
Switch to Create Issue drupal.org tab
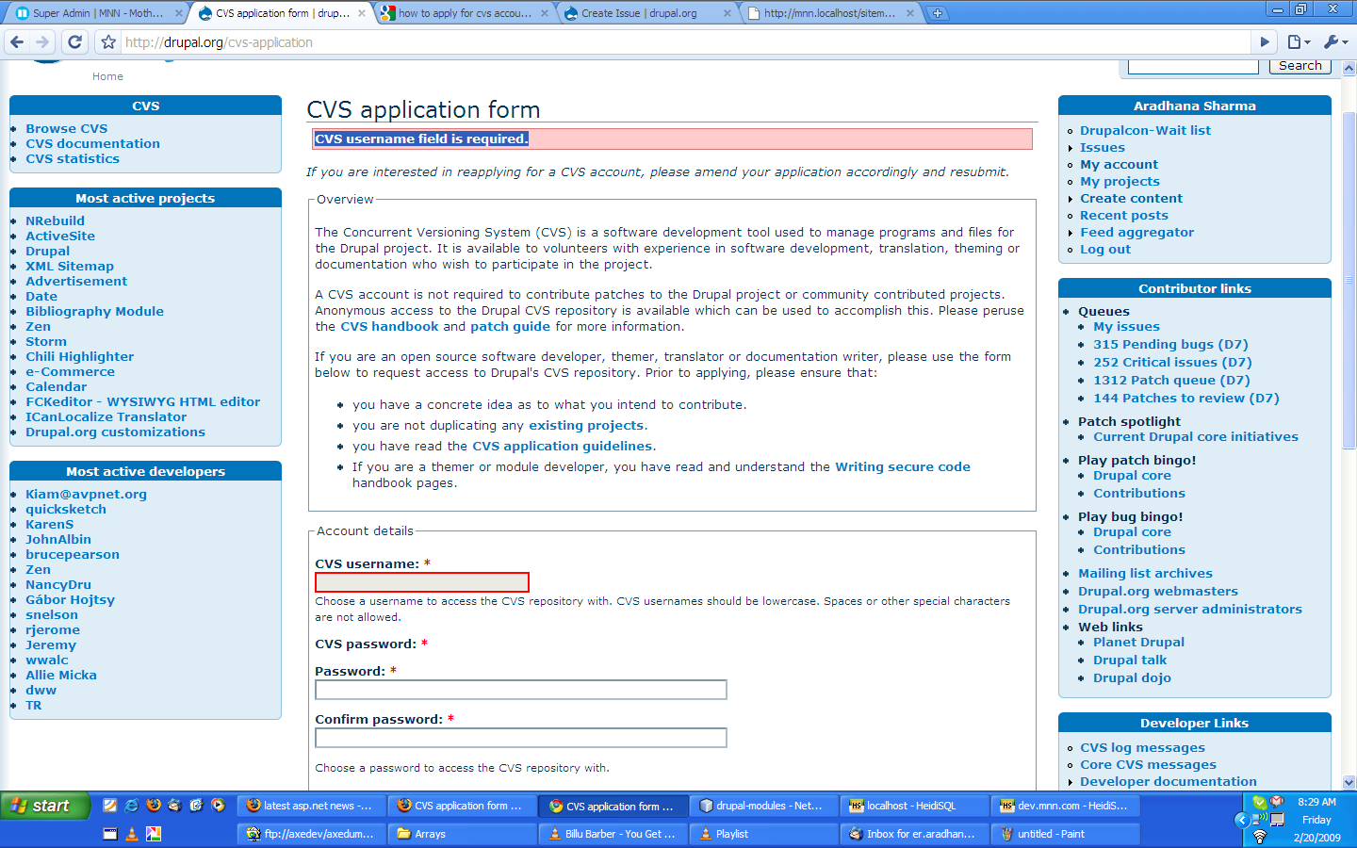pyautogui.click(x=646, y=13)
